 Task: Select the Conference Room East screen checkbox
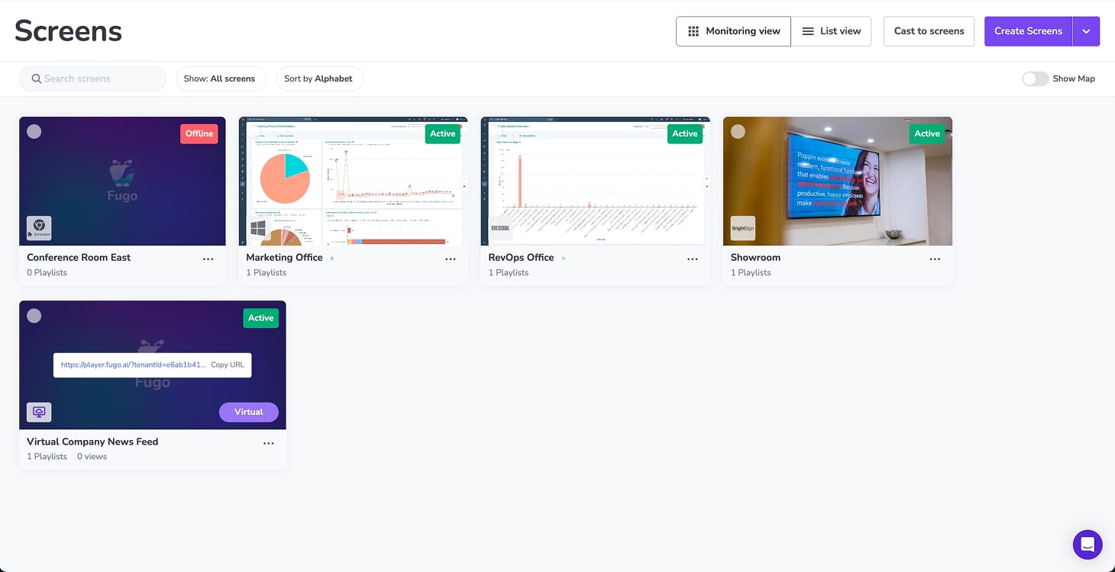34,131
